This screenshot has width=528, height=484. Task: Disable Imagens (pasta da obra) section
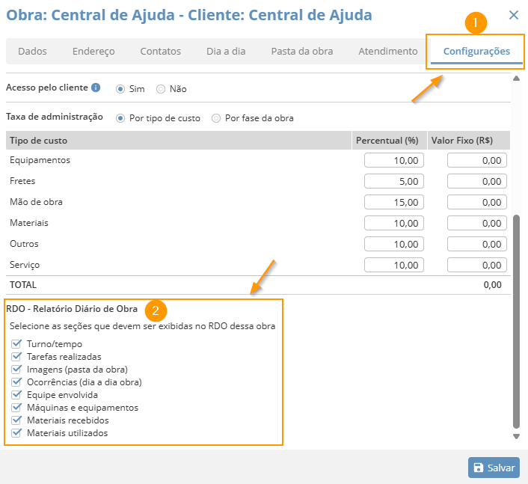coord(16,370)
